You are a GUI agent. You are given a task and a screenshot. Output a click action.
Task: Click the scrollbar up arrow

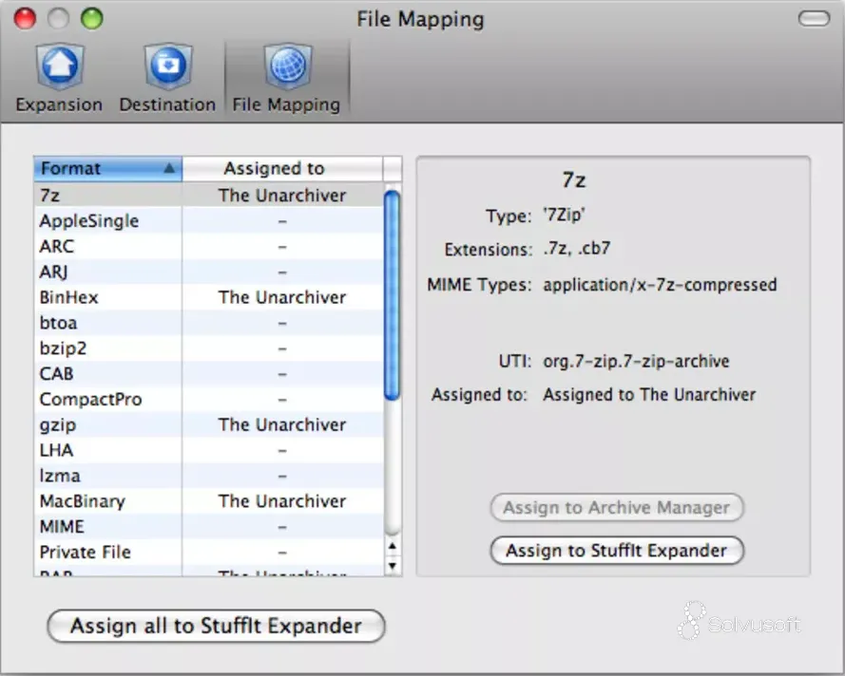[x=393, y=546]
